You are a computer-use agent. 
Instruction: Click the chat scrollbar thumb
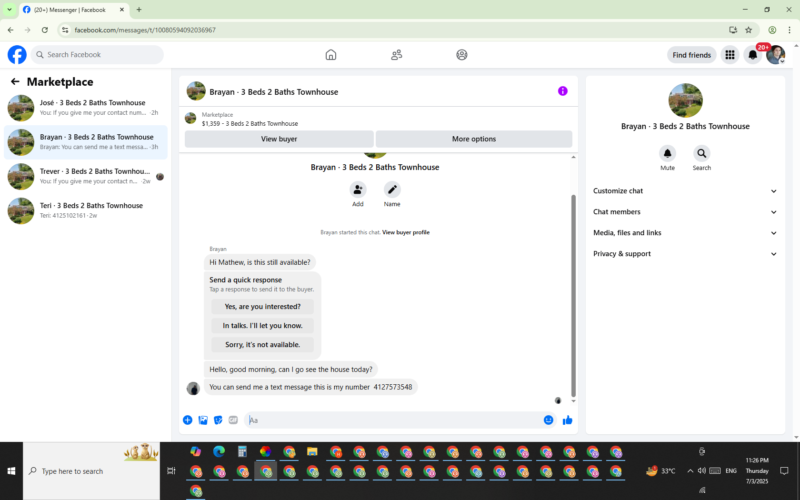click(x=573, y=295)
